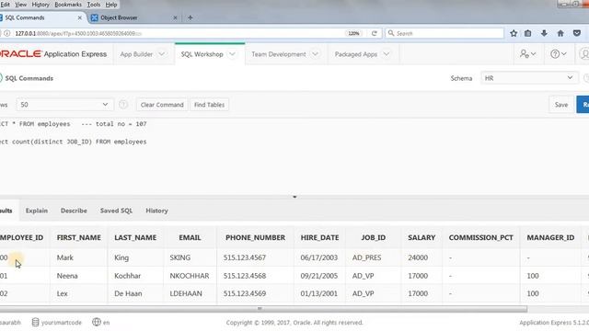The width and height of the screenshot is (589, 331).
Task: Click the AD_PRES job cell
Action: pos(366,257)
